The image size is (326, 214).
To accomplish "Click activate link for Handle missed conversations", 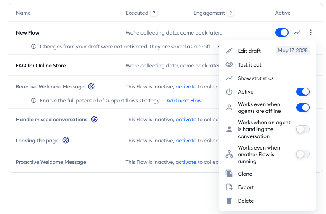I will 186,120.
